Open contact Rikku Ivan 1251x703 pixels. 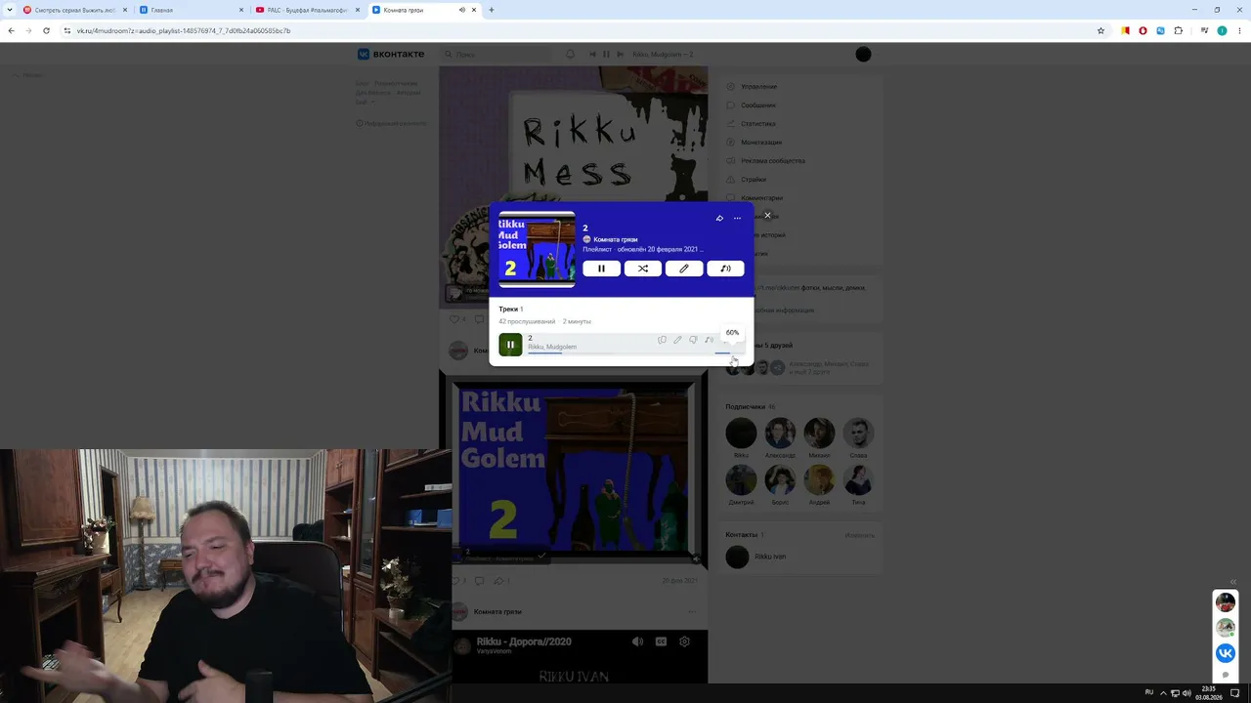(x=770, y=557)
